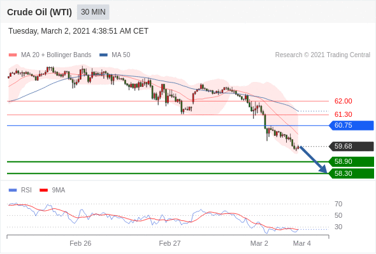The height and width of the screenshot is (254, 376).
Task: Click the RSI 70 axis label
Action: click(x=338, y=204)
